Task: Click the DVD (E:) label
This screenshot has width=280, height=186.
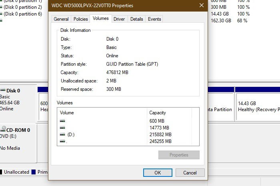Action: coord(8,136)
